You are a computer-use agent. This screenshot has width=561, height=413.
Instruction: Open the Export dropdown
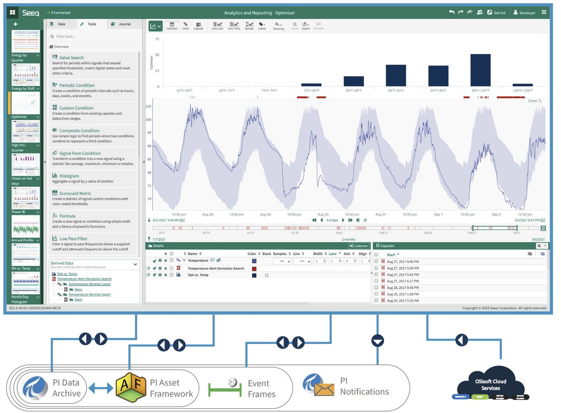click(x=306, y=26)
